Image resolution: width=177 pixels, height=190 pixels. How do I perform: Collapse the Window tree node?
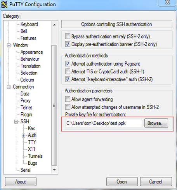9,45
